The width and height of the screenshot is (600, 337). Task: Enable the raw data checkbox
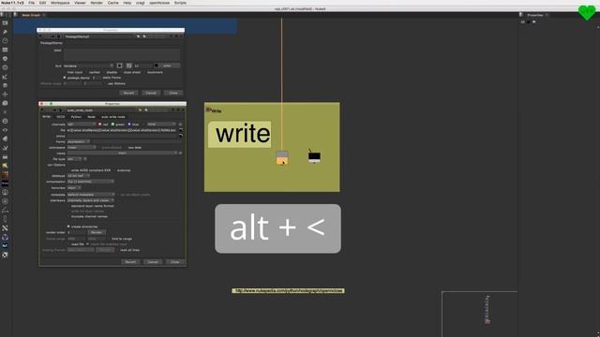tap(126, 148)
